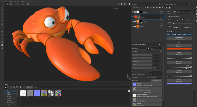The image size is (197, 107).
Task: Select the Alphas shelf category
Action: [9, 94]
